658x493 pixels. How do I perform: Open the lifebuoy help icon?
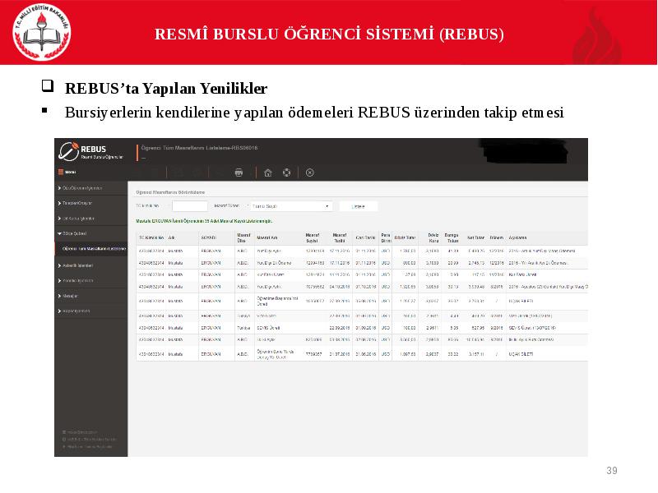[286, 173]
